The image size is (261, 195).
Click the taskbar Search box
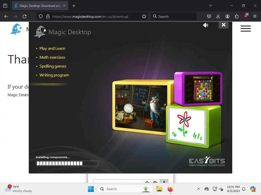click(x=125, y=189)
